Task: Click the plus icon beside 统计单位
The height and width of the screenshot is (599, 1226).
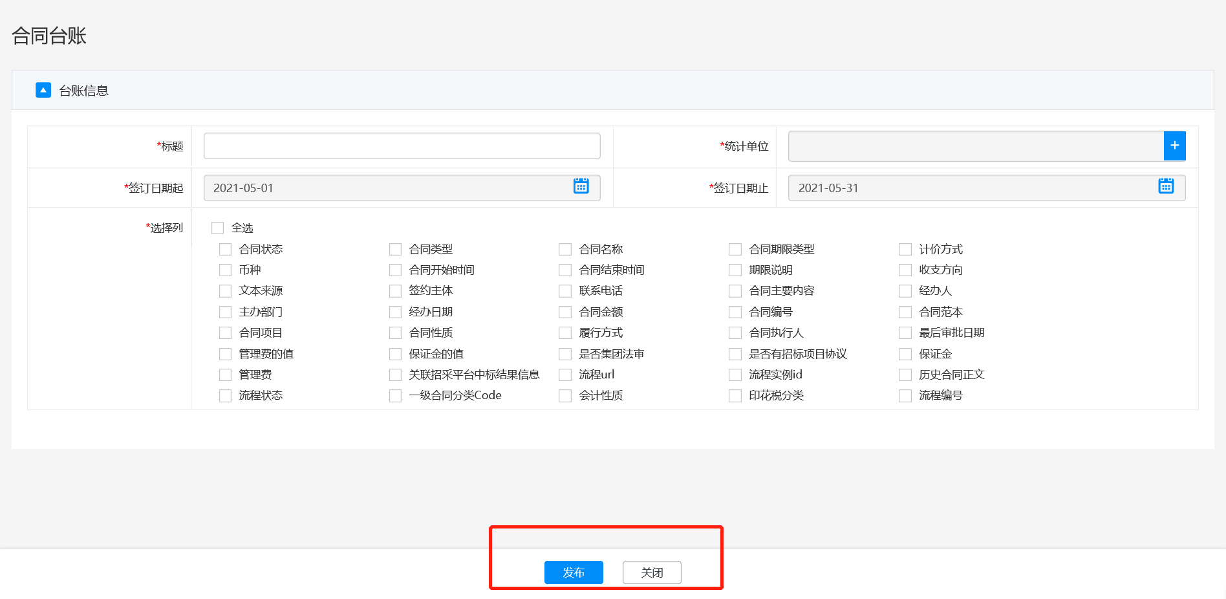Action: pyautogui.click(x=1174, y=146)
